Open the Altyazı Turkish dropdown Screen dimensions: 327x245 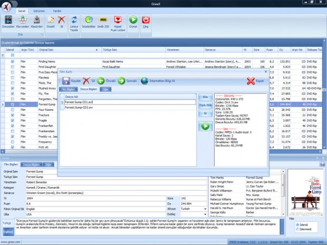(x=205, y=209)
